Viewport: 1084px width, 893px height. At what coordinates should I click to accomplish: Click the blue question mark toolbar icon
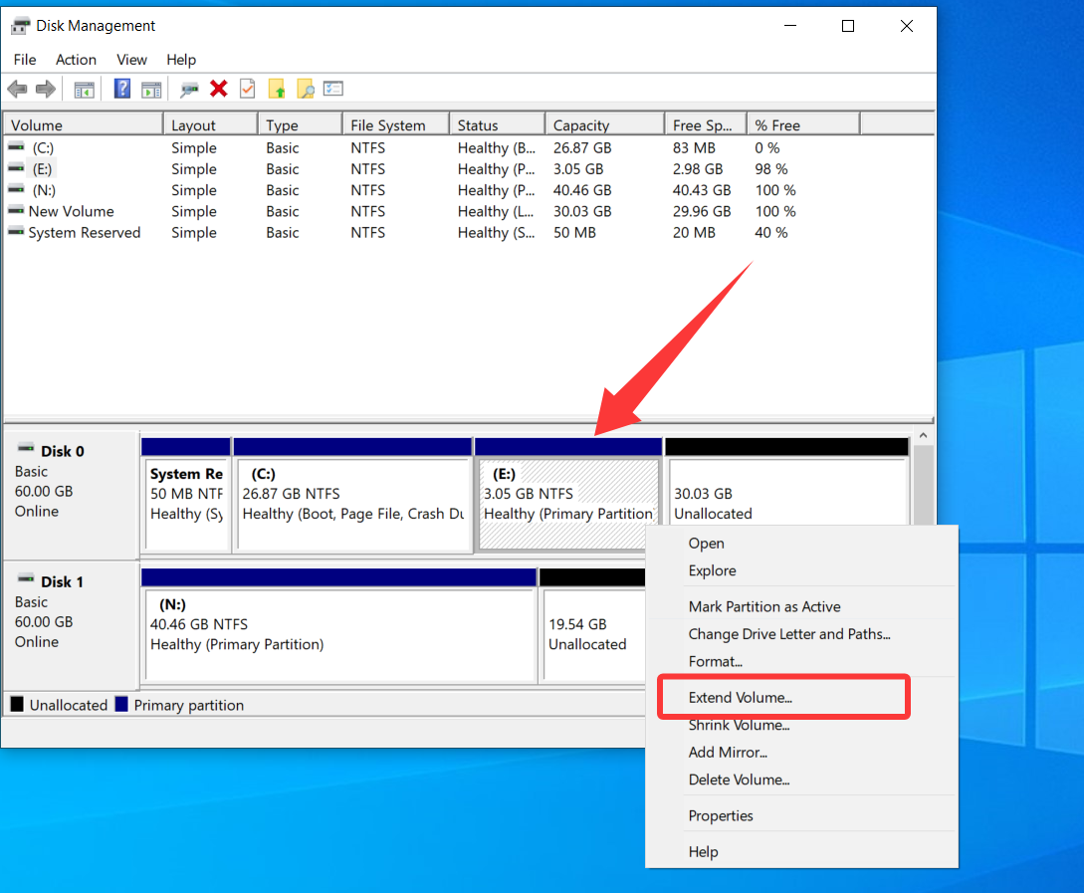122,90
